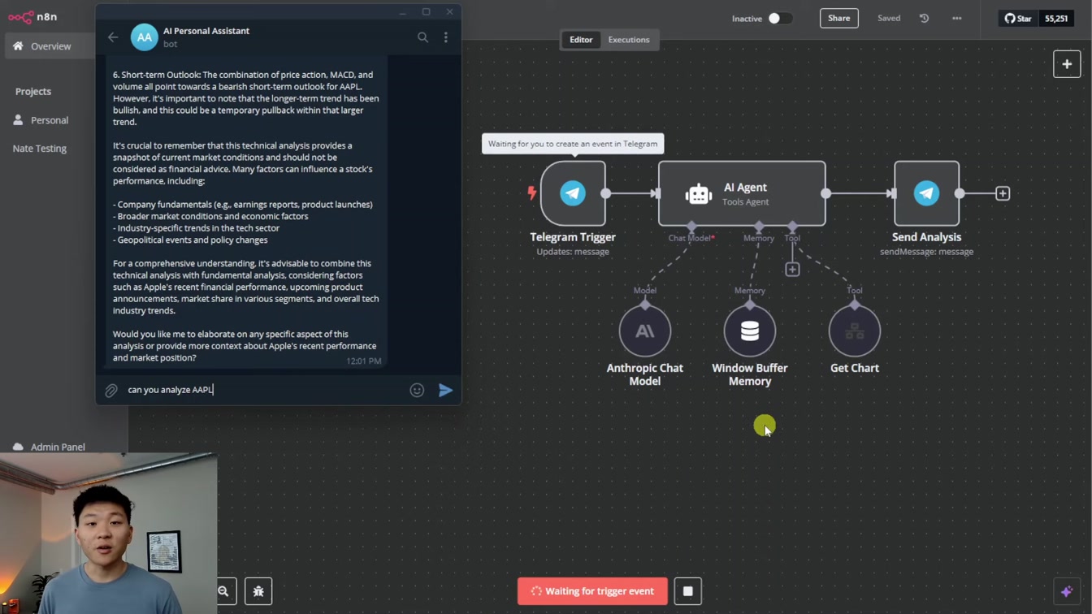Select the AI Agent node
The height and width of the screenshot is (614, 1092).
(742, 193)
